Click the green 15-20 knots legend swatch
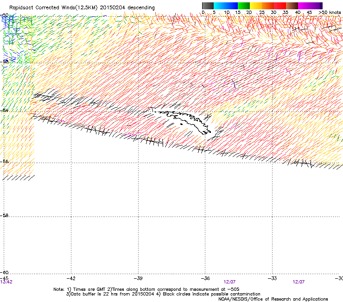This screenshot has width=343, height=302. (244, 6)
